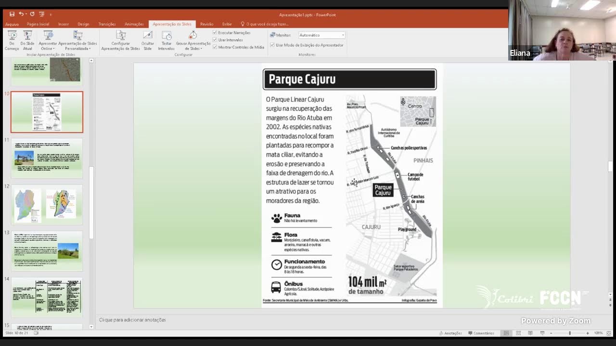Toggle the Anotações pane button
Image resolution: width=616 pixels, height=346 pixels.
[x=450, y=333]
